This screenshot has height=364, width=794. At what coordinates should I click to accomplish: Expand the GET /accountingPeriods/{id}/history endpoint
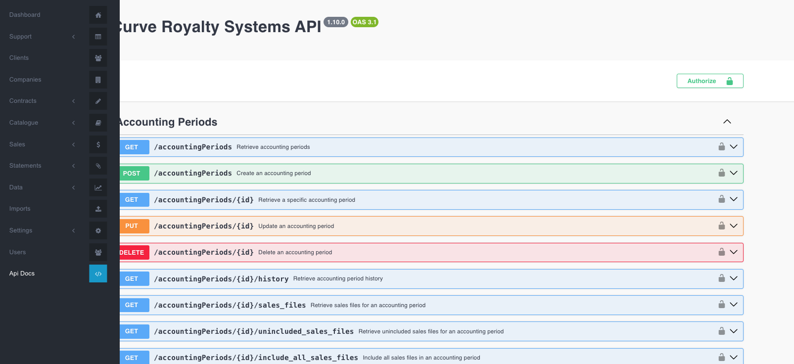click(x=734, y=278)
